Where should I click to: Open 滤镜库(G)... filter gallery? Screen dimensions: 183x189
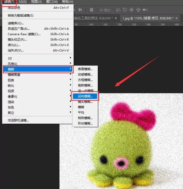pyautogui.click(x=38, y=23)
